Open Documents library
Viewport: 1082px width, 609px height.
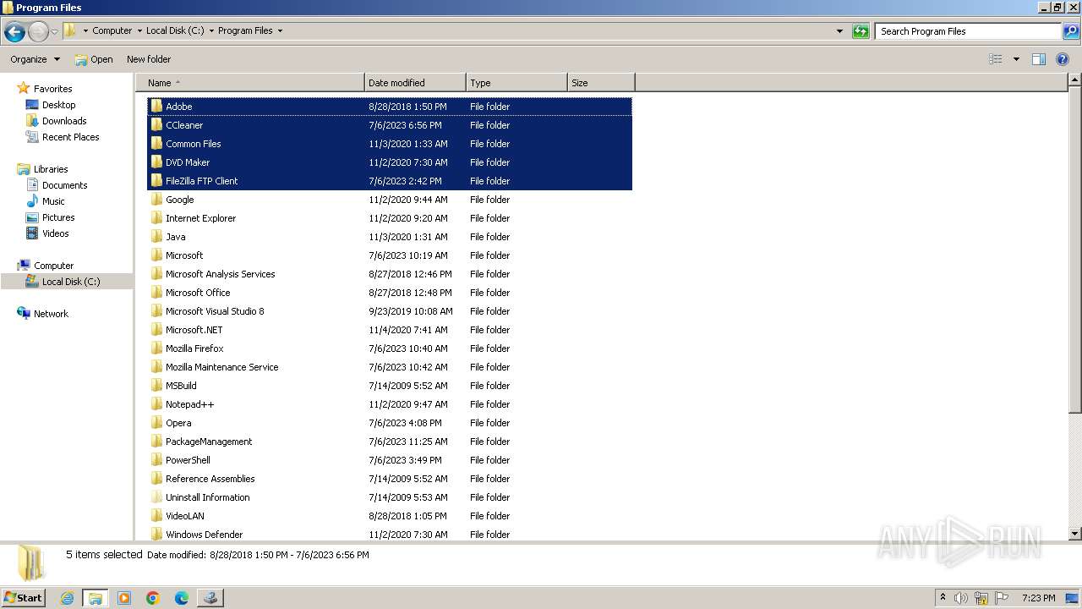click(x=64, y=185)
